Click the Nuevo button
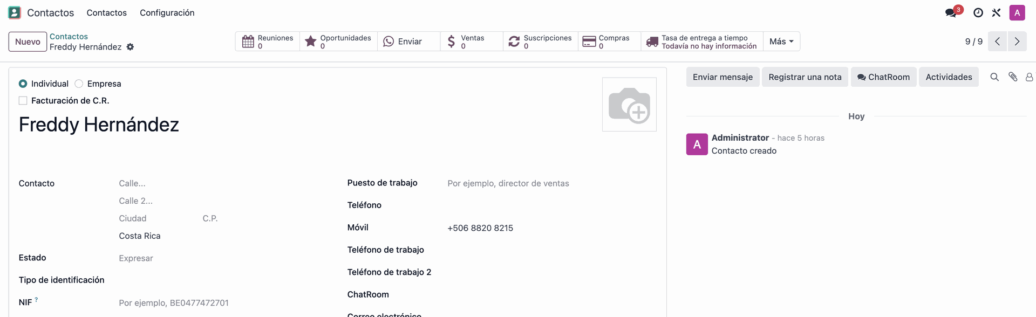Viewport: 1036px width, 317px height. click(28, 42)
